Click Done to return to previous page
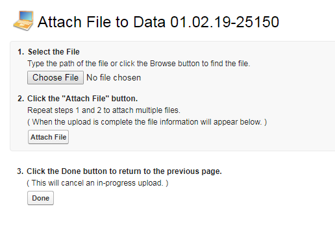Image resolution: width=335 pixels, height=235 pixels. [40, 198]
